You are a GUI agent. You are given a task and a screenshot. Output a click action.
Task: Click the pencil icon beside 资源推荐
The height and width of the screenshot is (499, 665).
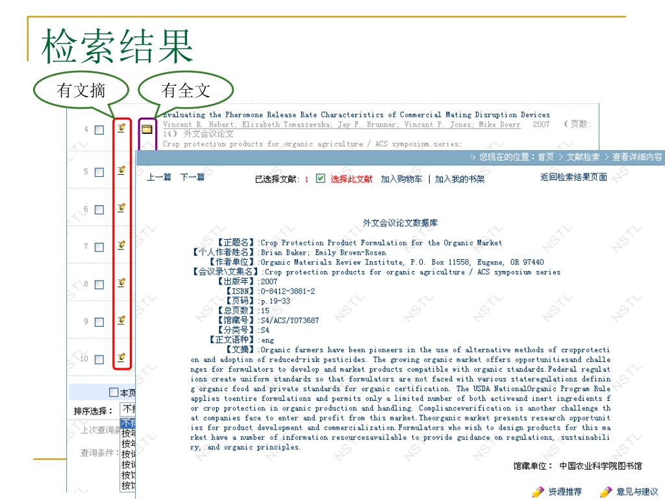point(538,491)
